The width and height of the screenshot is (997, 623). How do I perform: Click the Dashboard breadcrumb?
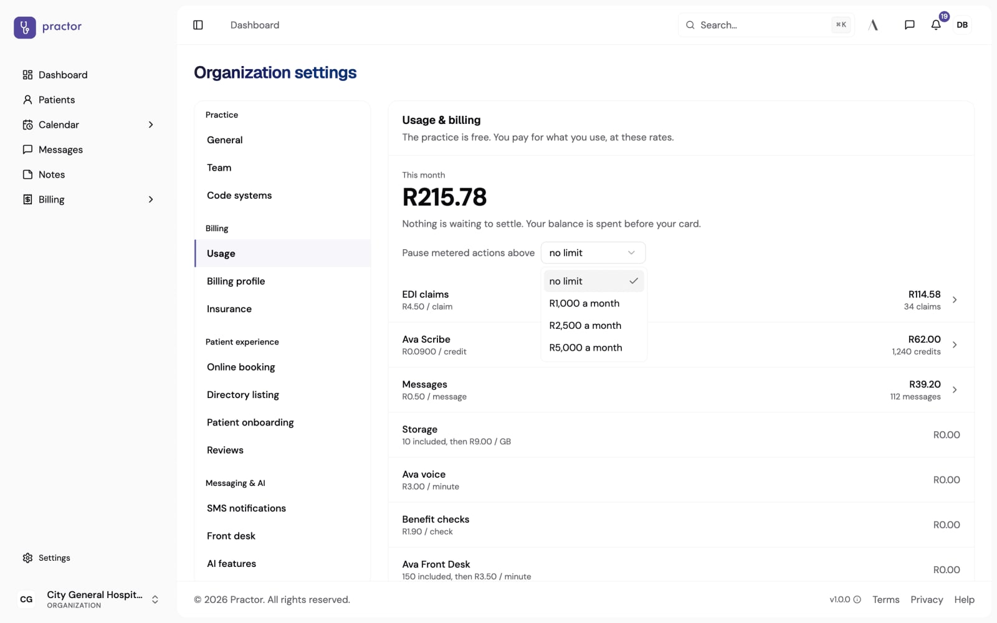(255, 25)
